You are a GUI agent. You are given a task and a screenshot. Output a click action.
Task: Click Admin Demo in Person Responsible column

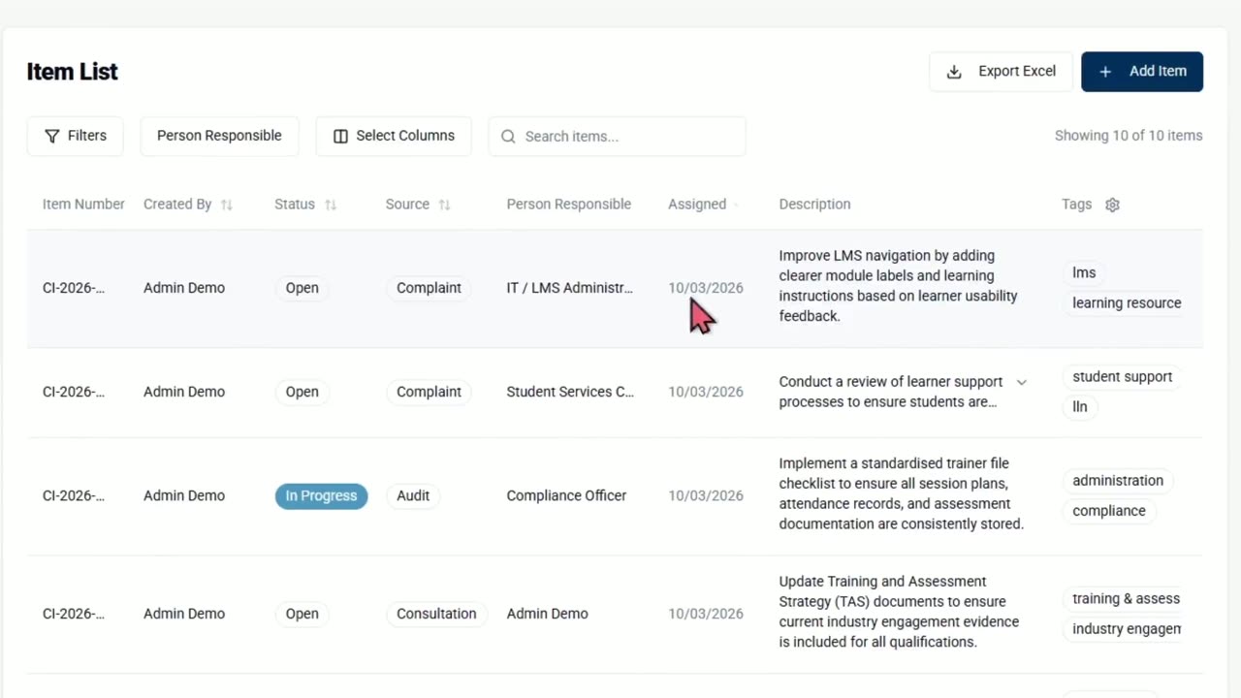547,614
